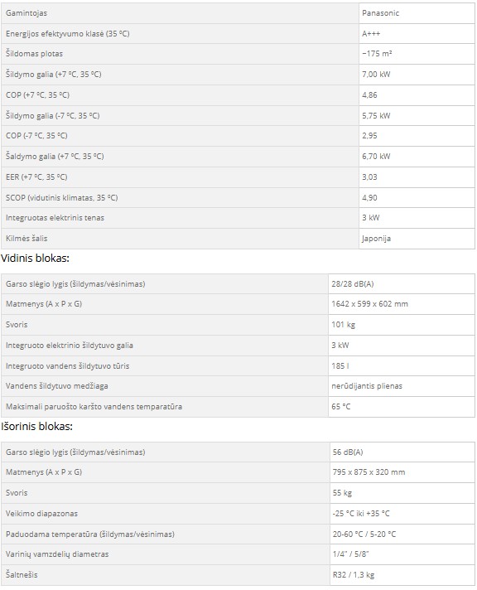Select the 7,00 kW heating power value
The image size is (477, 590).
tap(376, 75)
